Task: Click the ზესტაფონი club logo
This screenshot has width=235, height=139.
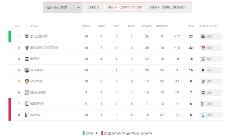Action: [x=27, y=92]
